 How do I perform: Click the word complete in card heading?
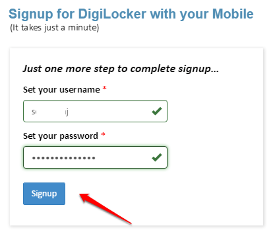tap(153, 69)
